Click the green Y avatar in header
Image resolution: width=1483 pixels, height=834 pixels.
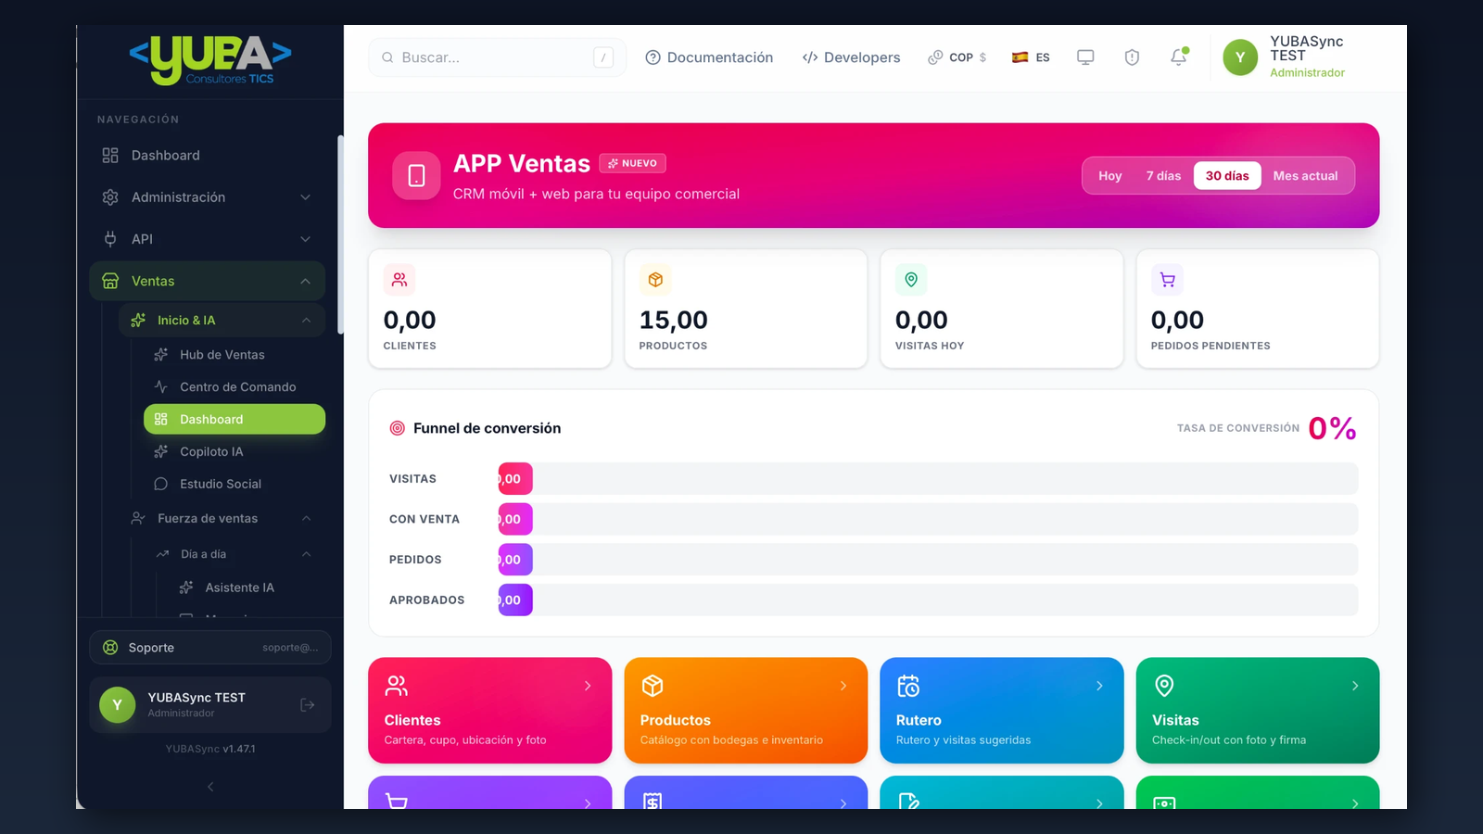[x=1240, y=57]
